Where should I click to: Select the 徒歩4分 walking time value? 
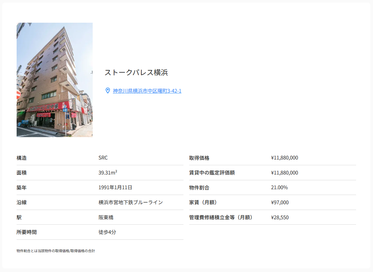[x=107, y=232]
